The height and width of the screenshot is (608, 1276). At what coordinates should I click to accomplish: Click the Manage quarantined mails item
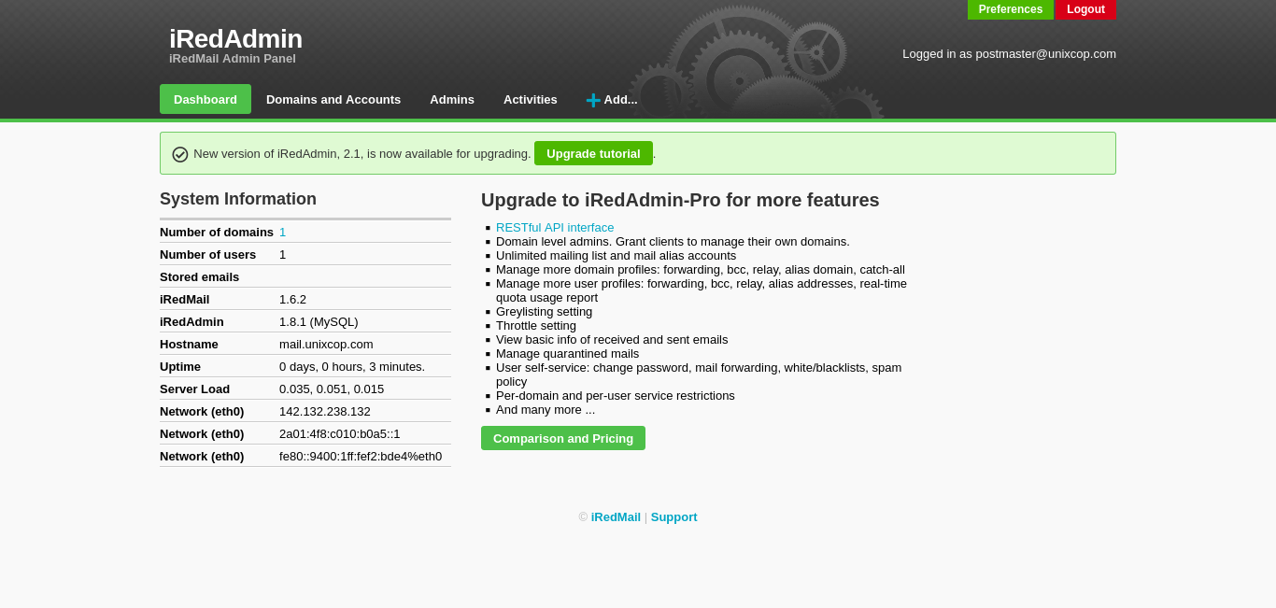tap(567, 353)
